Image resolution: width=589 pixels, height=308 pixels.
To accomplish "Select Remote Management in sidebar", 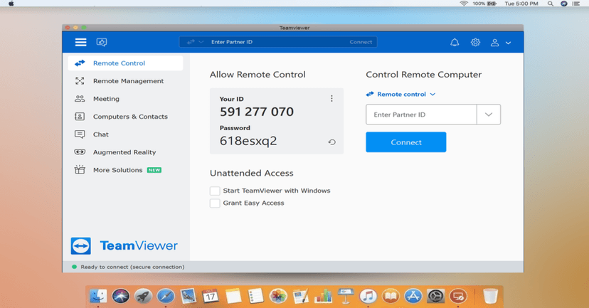I will click(128, 81).
